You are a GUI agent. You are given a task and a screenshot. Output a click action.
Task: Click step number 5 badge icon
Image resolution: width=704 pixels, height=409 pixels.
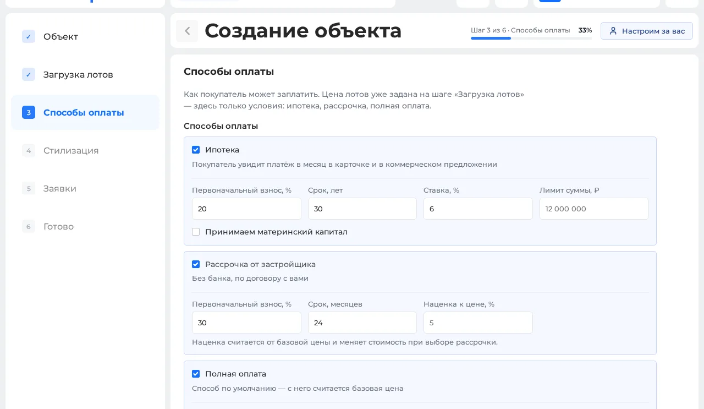point(29,188)
